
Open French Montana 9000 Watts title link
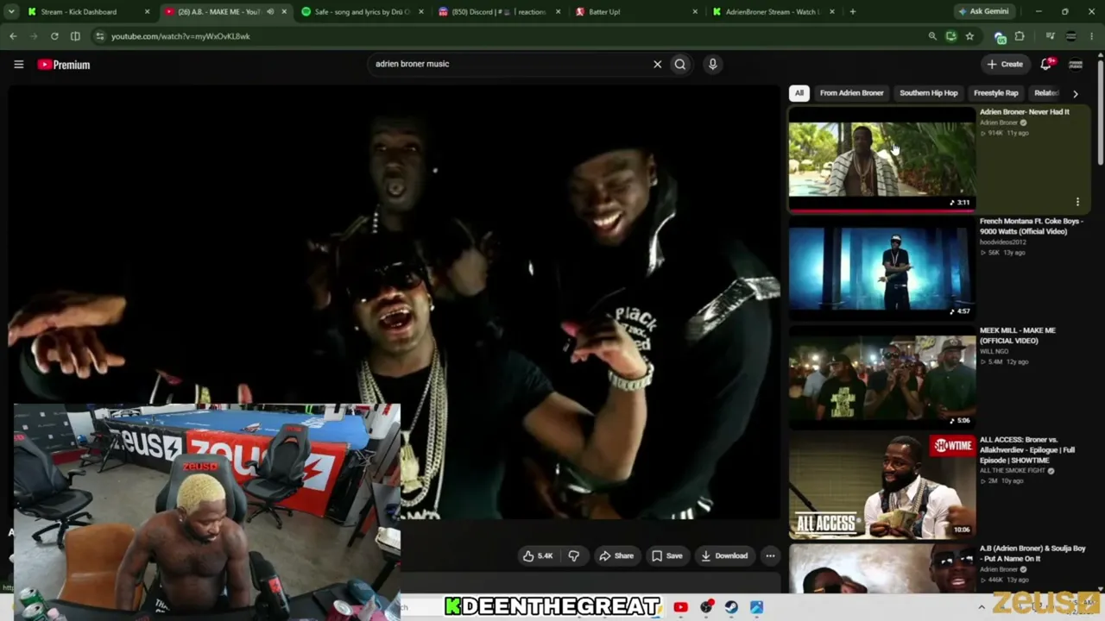click(x=1031, y=226)
